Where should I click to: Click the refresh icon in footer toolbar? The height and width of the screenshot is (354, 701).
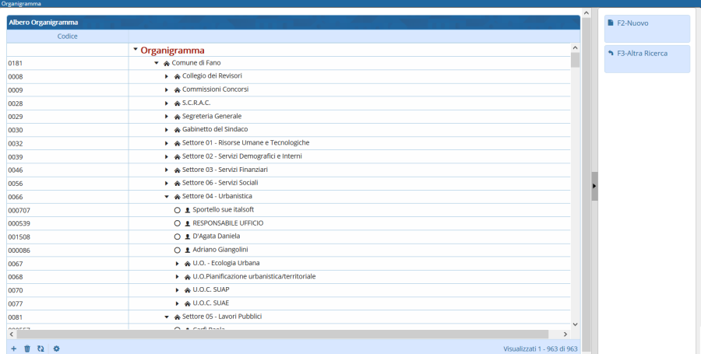pos(41,349)
